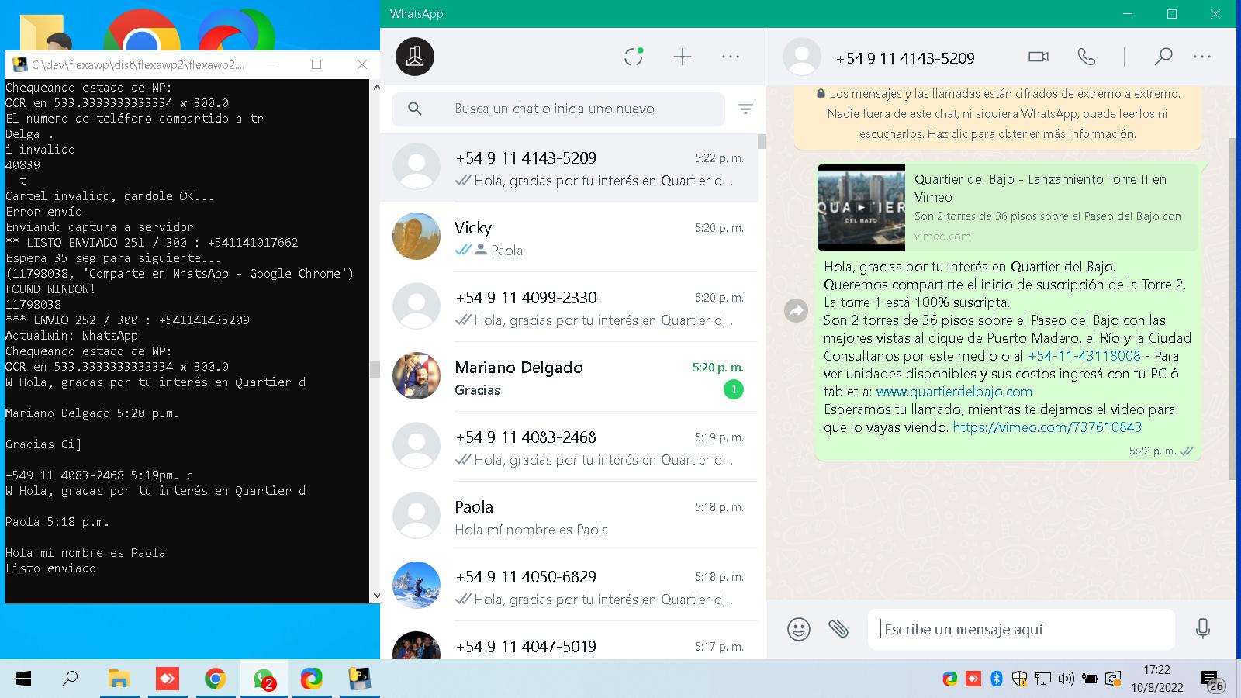
Task: Click the Bluetooth tray icon
Action: click(997, 679)
